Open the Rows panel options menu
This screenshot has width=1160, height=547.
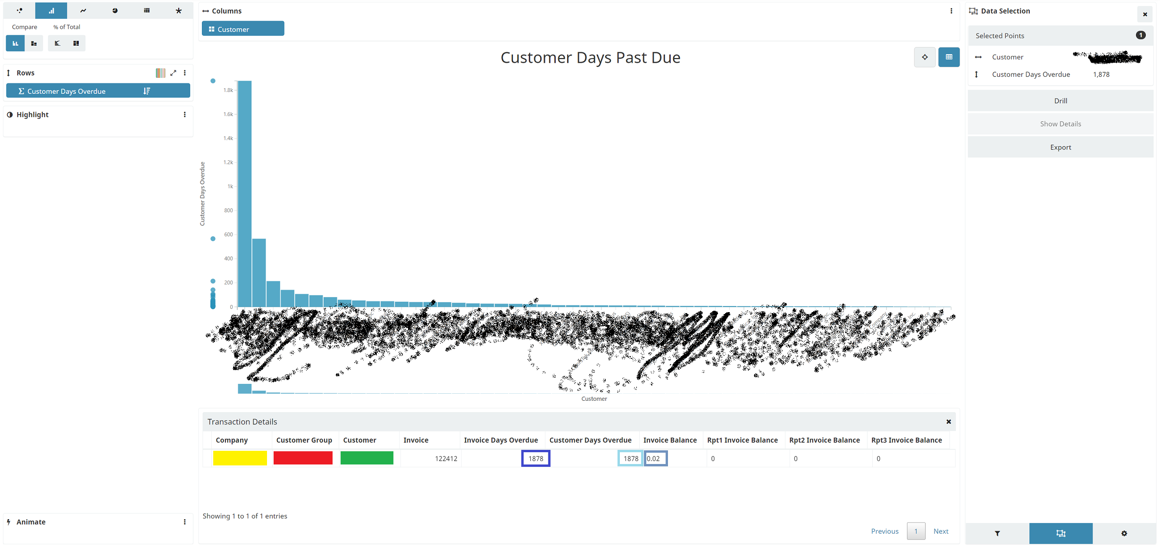(185, 73)
